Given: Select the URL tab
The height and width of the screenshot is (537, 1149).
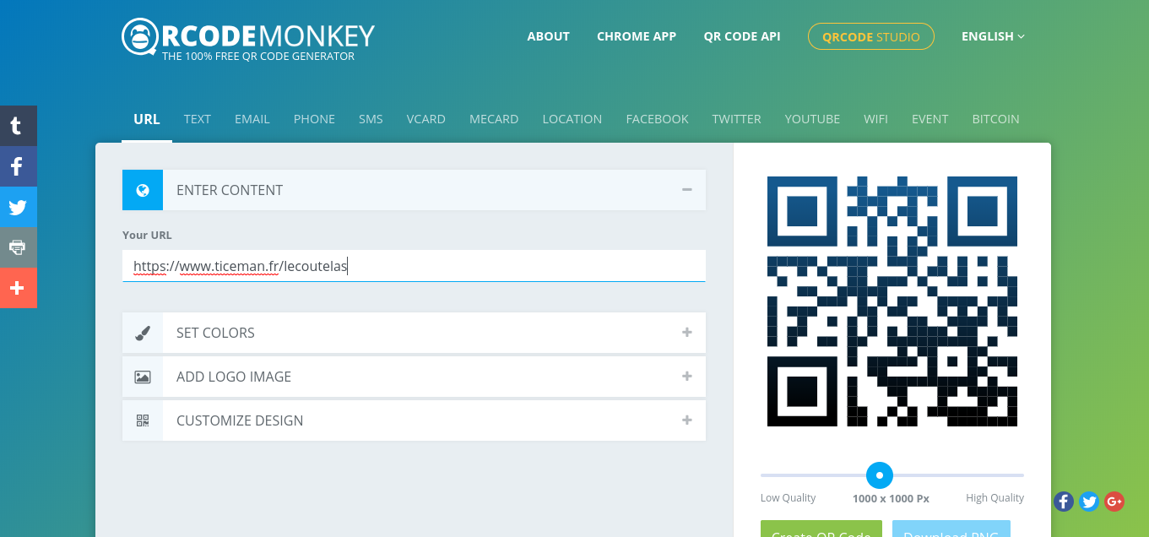Looking at the screenshot, I should coord(147,119).
